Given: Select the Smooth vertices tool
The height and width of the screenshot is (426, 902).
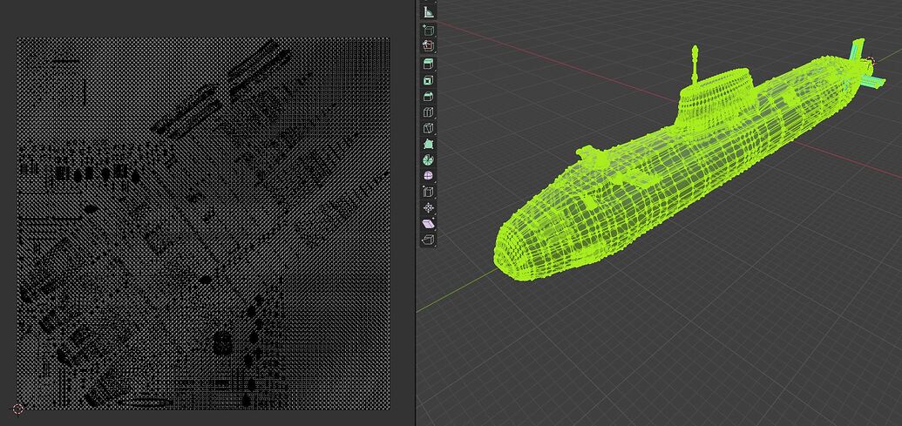Looking at the screenshot, I should pos(428,176).
